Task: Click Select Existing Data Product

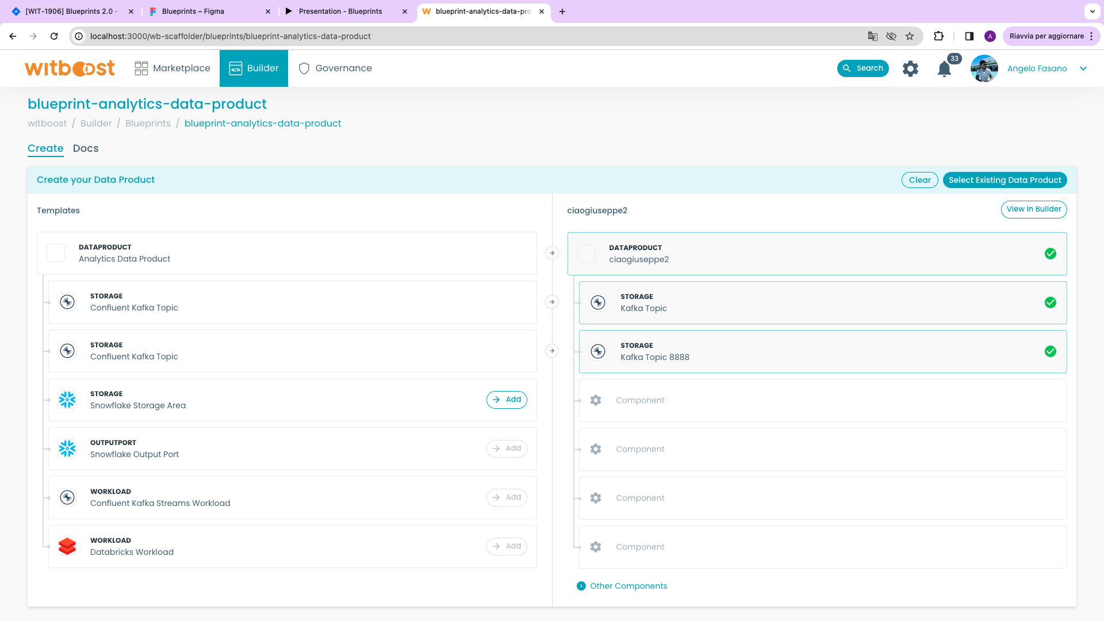Action: tap(1005, 180)
